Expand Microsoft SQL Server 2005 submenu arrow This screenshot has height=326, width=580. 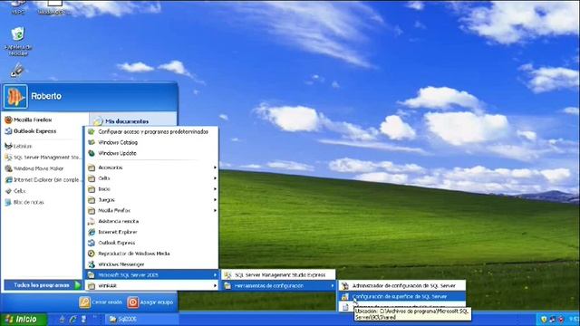coord(215,275)
